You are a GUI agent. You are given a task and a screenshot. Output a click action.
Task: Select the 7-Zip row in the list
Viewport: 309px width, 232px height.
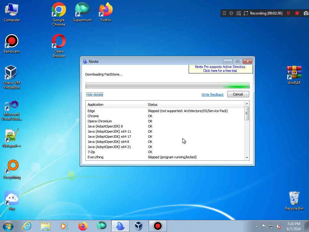point(165,152)
